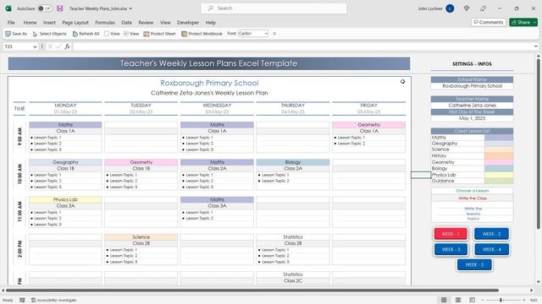Select the WEEK - 3 button

coord(451,249)
